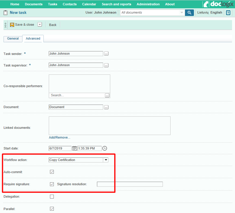Screen dimensions: 235x213
Task: Open the All documents search dropdown
Action: (x=181, y=13)
